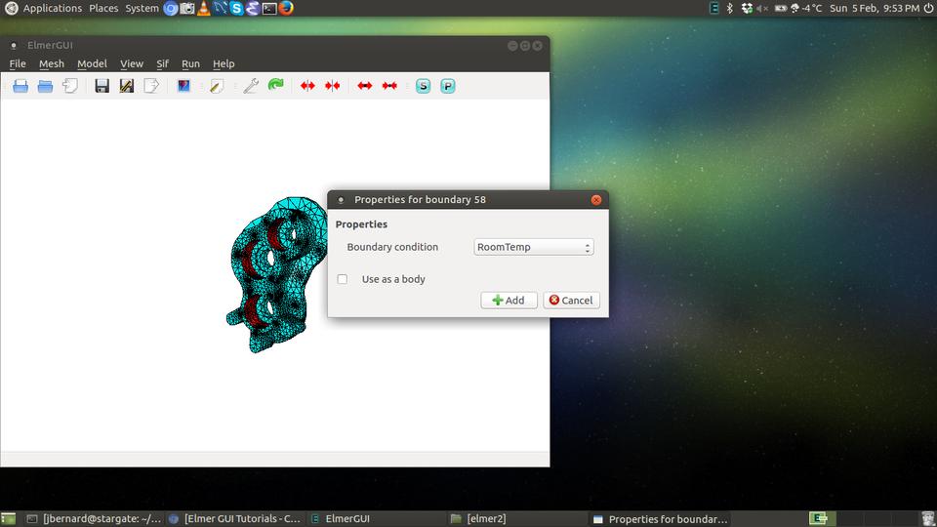The image size is (937, 527).
Task: Click the Dropbox tray icon
Action: click(747, 9)
